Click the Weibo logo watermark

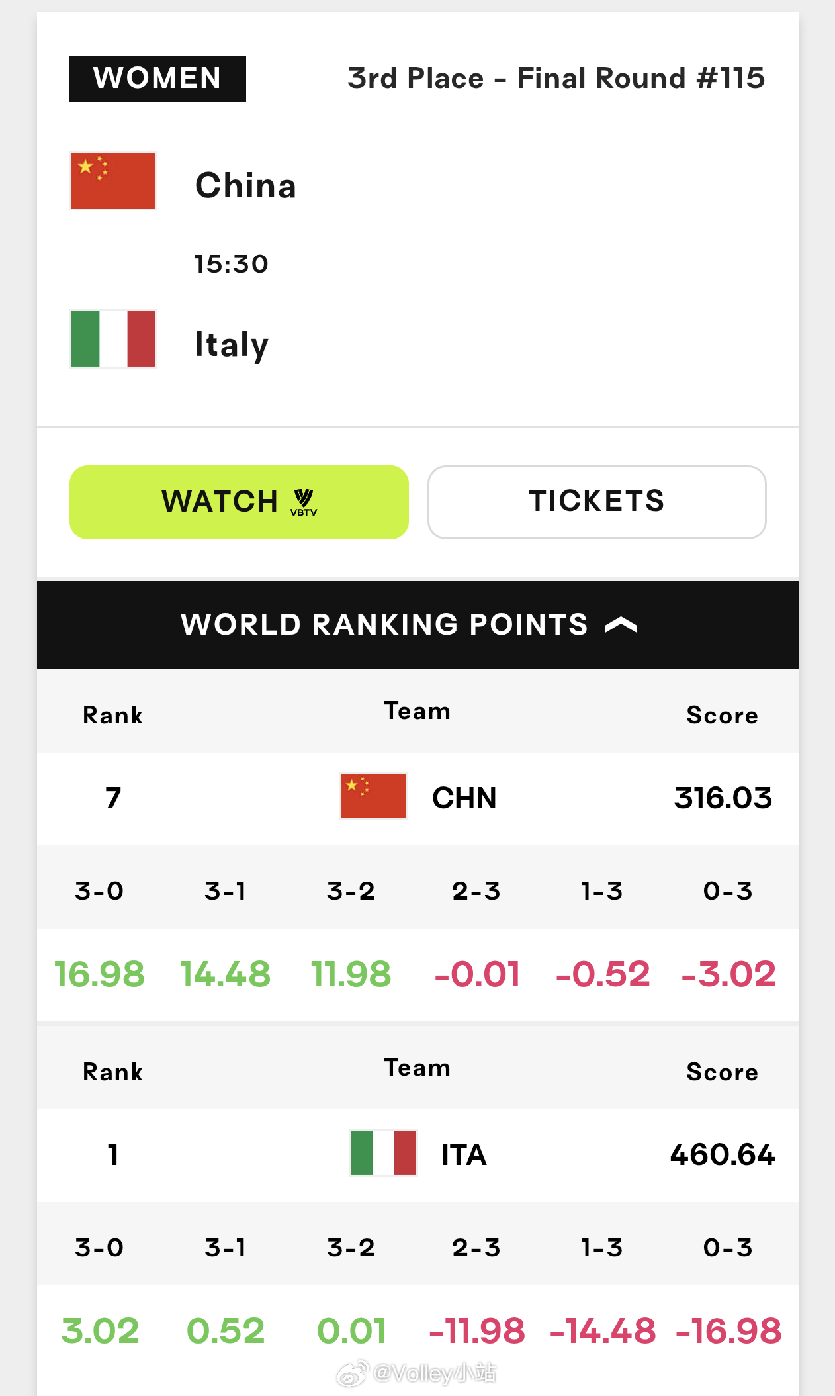[x=352, y=1374]
